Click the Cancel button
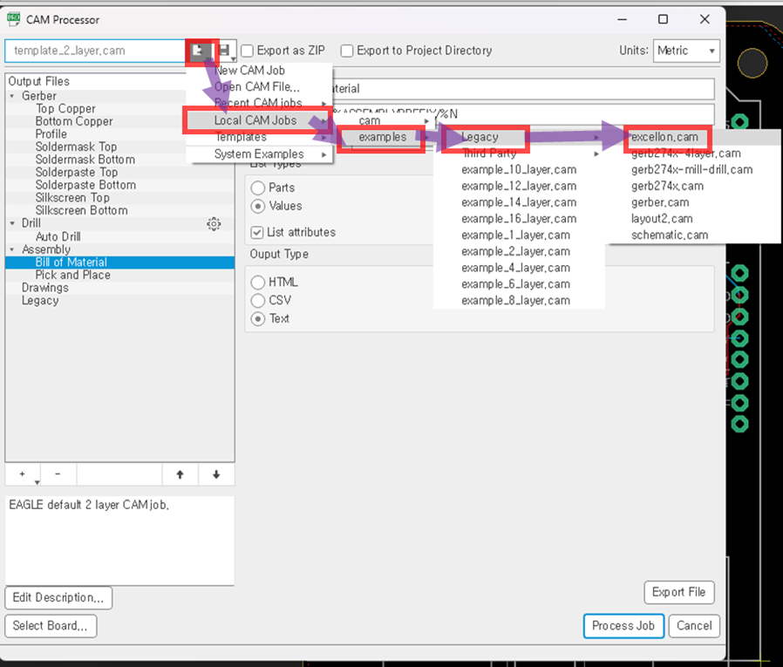Image resolution: width=783 pixels, height=667 pixels. click(x=694, y=625)
